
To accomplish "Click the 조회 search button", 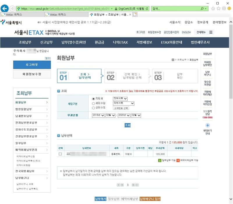I will pos(128,125).
